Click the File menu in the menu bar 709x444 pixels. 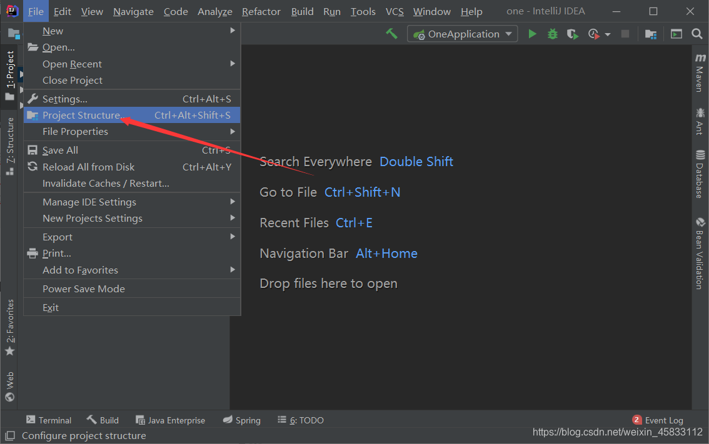36,11
